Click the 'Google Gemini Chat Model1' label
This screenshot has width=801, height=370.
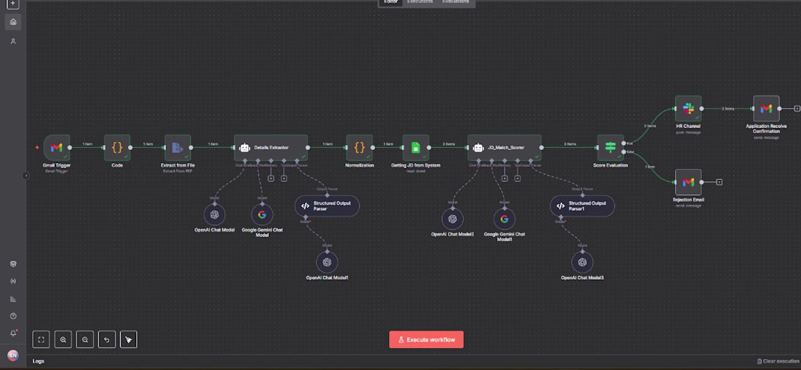pyautogui.click(x=504, y=237)
